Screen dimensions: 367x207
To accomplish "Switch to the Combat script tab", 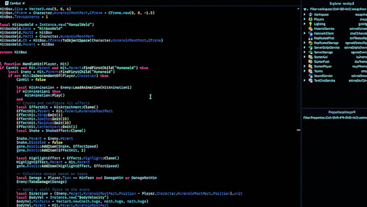I will 16,3.
